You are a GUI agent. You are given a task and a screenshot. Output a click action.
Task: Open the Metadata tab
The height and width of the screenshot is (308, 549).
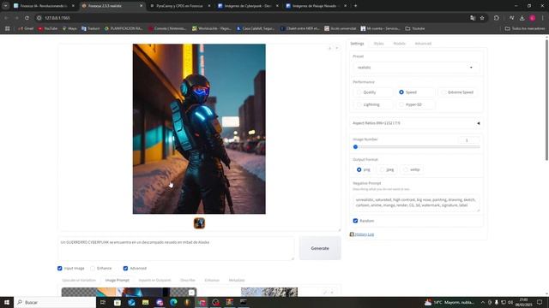coord(237,280)
